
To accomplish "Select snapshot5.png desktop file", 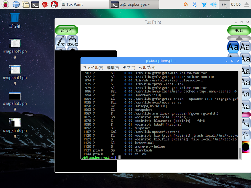I will pyautogui.click(x=15, y=101).
